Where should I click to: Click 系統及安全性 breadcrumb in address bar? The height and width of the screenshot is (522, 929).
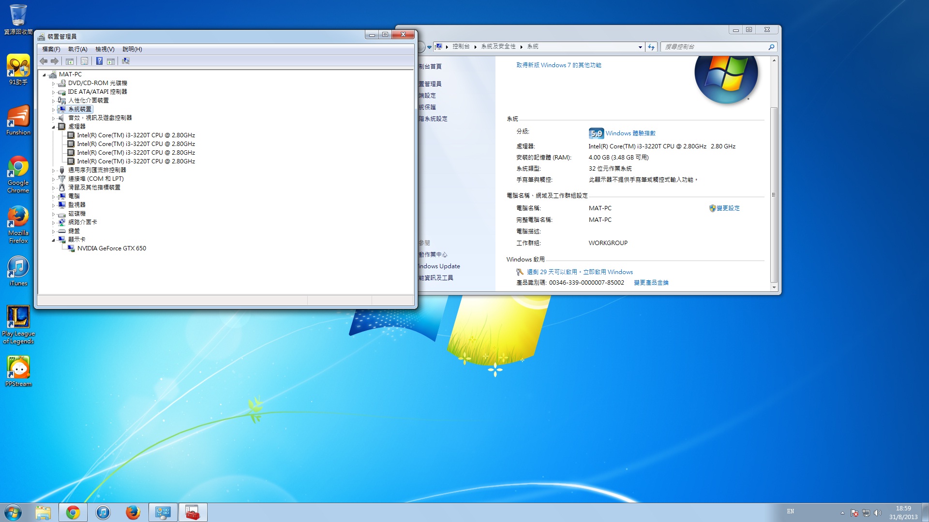[x=498, y=47]
